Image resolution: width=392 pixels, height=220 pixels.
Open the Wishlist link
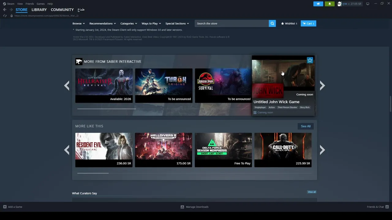tap(289, 24)
